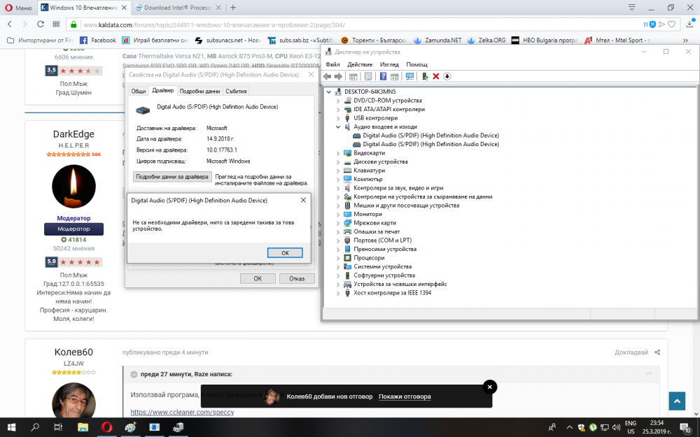Screen dimensions: 700x437
Task: Collapse Аудио входове и изходи node
Action: tap(338, 127)
